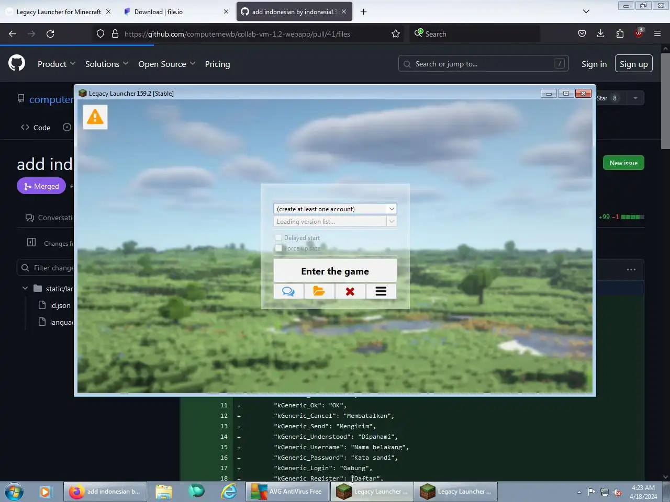The width and height of the screenshot is (670, 502).
Task: Go back in Firefox
Action: coord(13,33)
